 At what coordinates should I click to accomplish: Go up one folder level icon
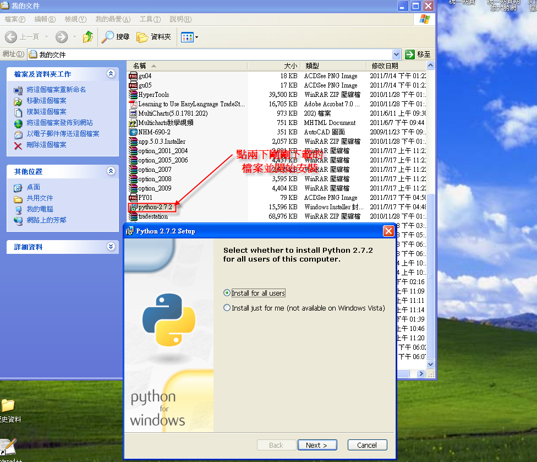coord(87,37)
